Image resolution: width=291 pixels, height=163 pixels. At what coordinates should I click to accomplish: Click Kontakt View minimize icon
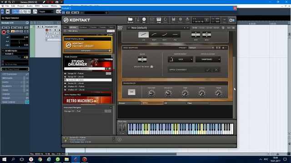coord(224,20)
